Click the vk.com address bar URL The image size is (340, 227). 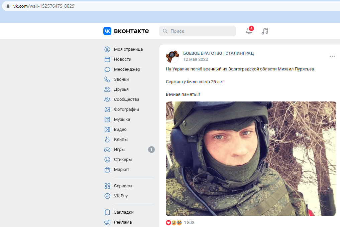point(44,6)
